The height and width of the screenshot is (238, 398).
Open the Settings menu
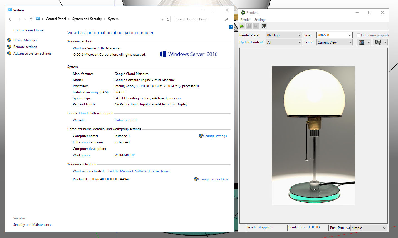coord(260,20)
